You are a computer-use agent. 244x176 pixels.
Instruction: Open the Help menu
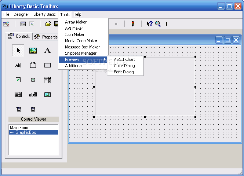pos(77,14)
